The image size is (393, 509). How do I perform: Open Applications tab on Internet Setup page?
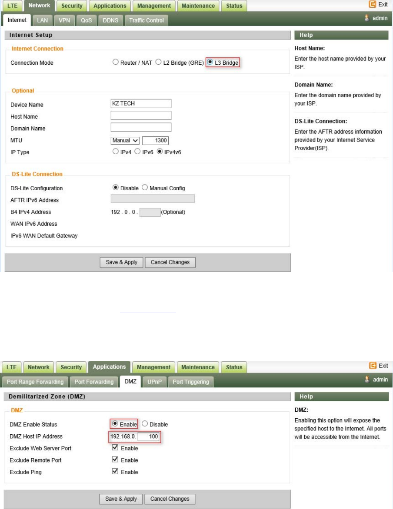point(110,6)
